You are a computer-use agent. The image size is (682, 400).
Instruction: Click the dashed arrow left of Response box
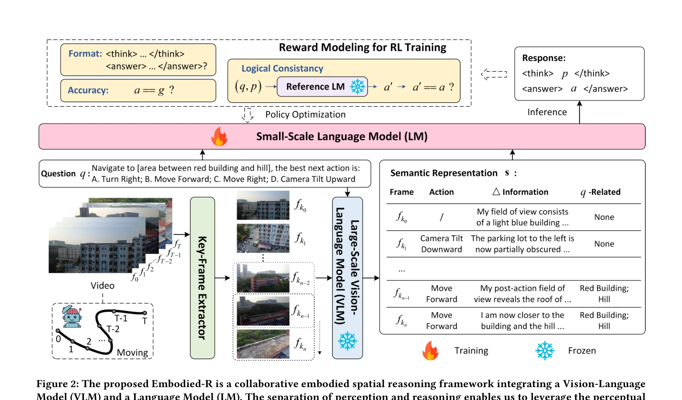click(x=494, y=74)
